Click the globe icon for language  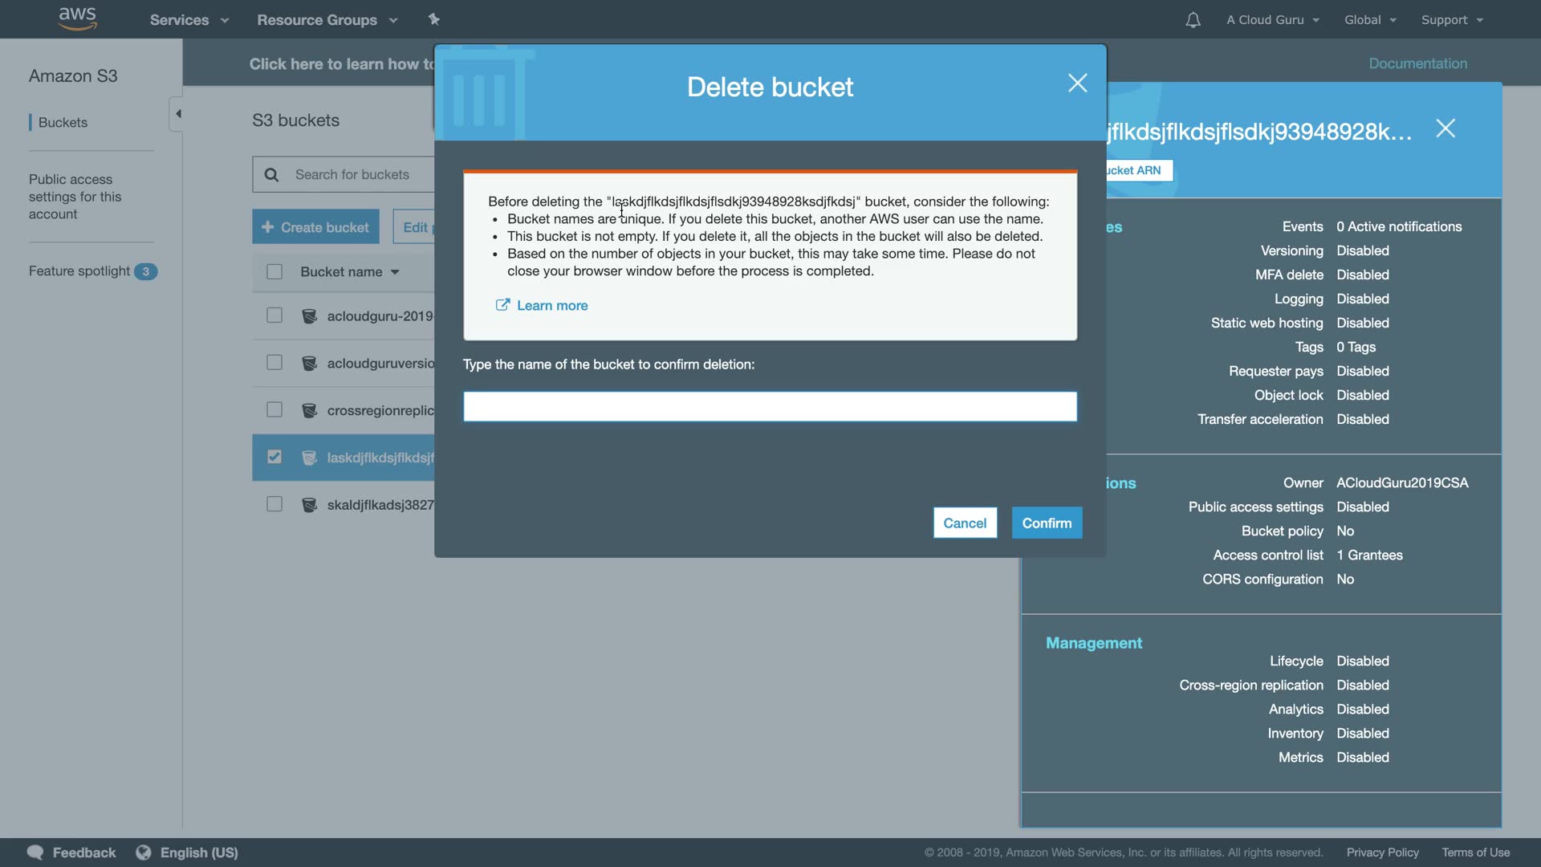(144, 853)
